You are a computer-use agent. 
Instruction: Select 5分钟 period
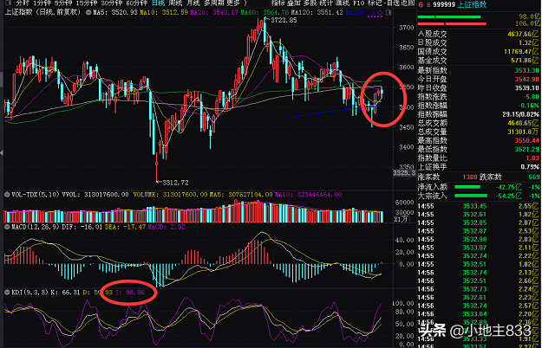[x=63, y=3]
